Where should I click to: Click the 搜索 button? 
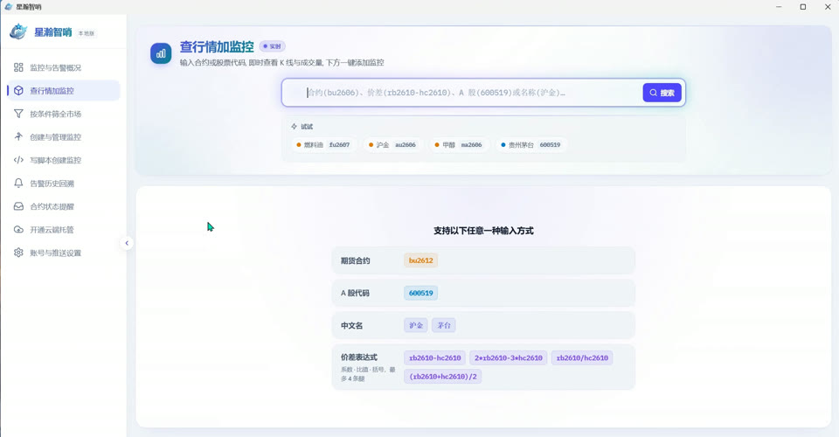[662, 93]
